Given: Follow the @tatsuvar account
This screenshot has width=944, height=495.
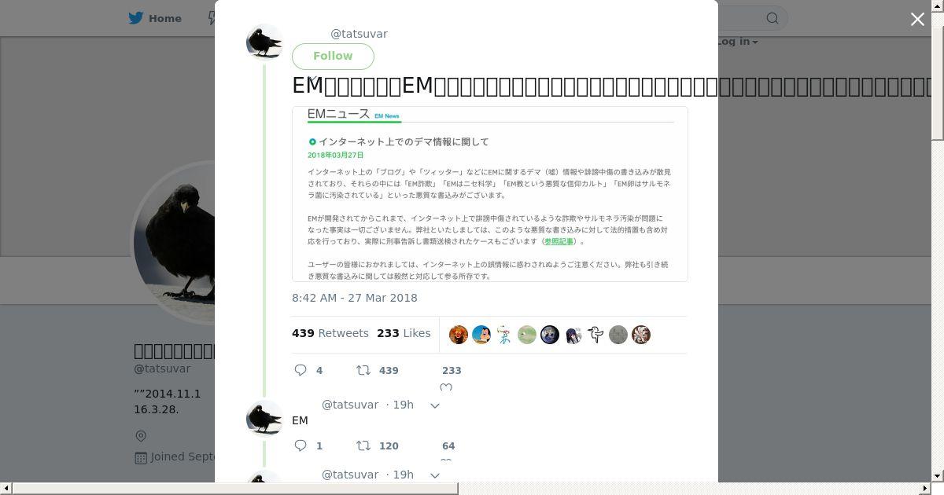Looking at the screenshot, I should pyautogui.click(x=333, y=56).
